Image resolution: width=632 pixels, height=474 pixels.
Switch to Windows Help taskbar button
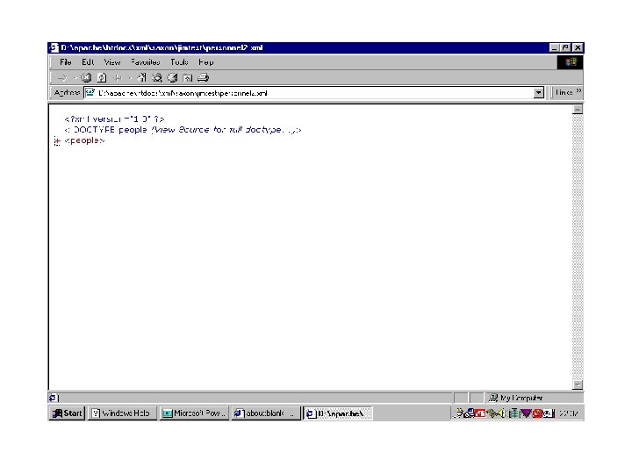pyautogui.click(x=122, y=413)
